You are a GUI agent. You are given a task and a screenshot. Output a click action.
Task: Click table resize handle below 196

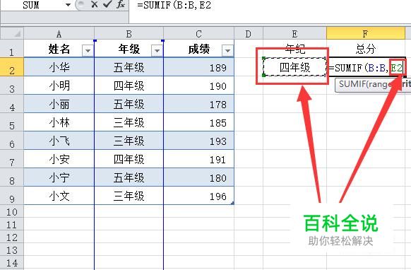point(232,203)
